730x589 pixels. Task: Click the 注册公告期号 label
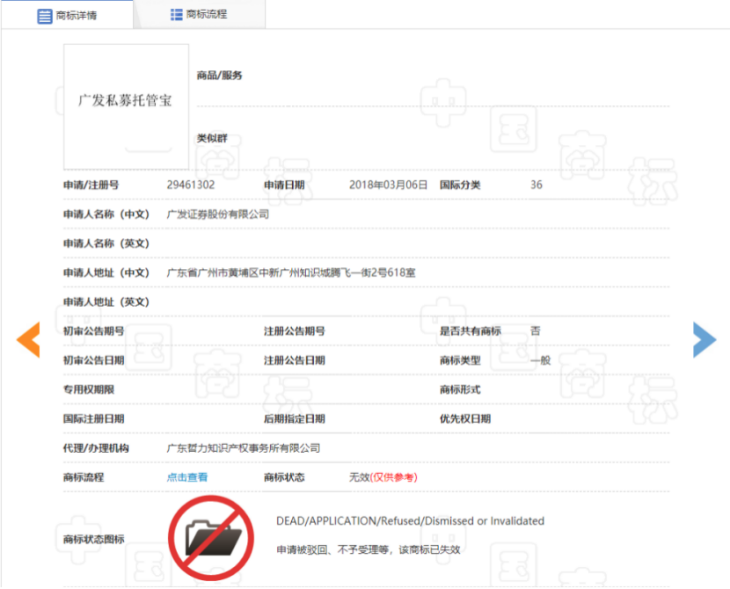(295, 331)
